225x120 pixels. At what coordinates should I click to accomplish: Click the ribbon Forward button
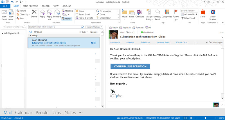pyautogui.click(x=57, y=14)
